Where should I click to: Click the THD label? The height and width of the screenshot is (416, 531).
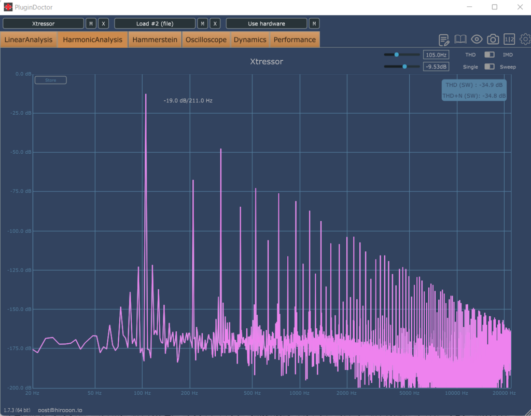470,55
